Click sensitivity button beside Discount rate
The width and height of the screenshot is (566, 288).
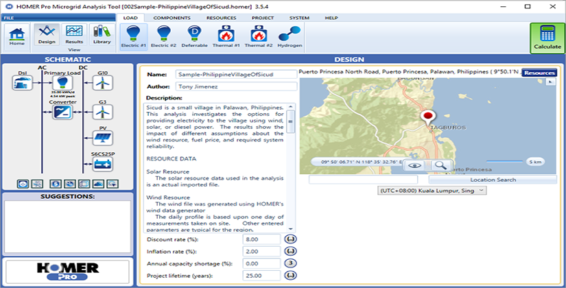(x=290, y=239)
